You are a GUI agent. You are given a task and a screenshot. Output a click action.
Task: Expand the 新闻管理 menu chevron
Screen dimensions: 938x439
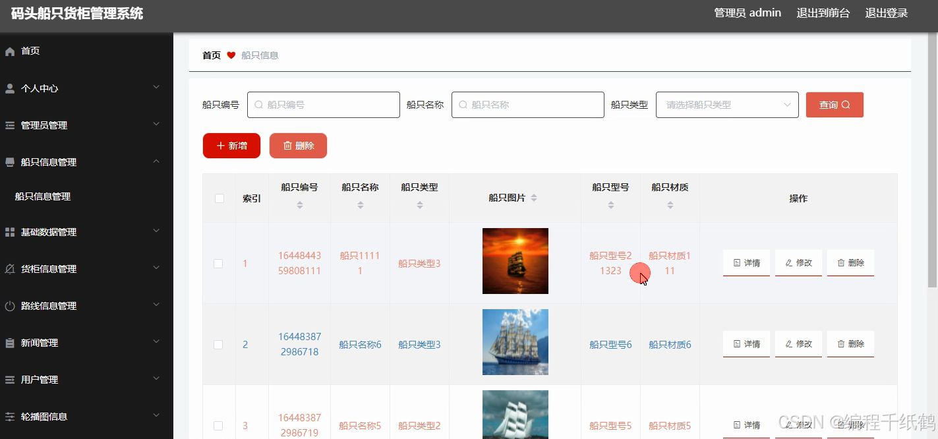[156, 341]
